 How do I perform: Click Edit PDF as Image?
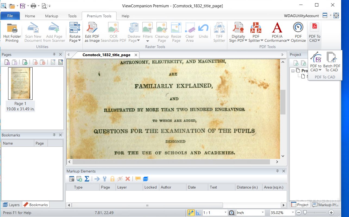[92, 32]
